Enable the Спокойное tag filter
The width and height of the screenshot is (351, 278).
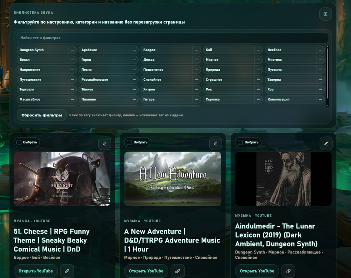point(166,79)
